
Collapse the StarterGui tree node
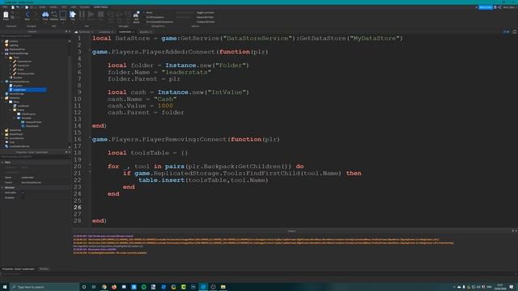[2, 98]
